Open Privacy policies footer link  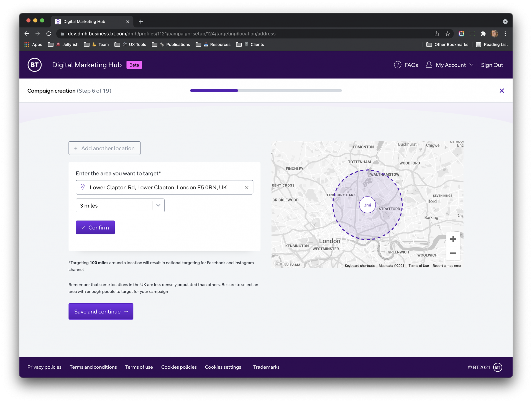pos(44,367)
